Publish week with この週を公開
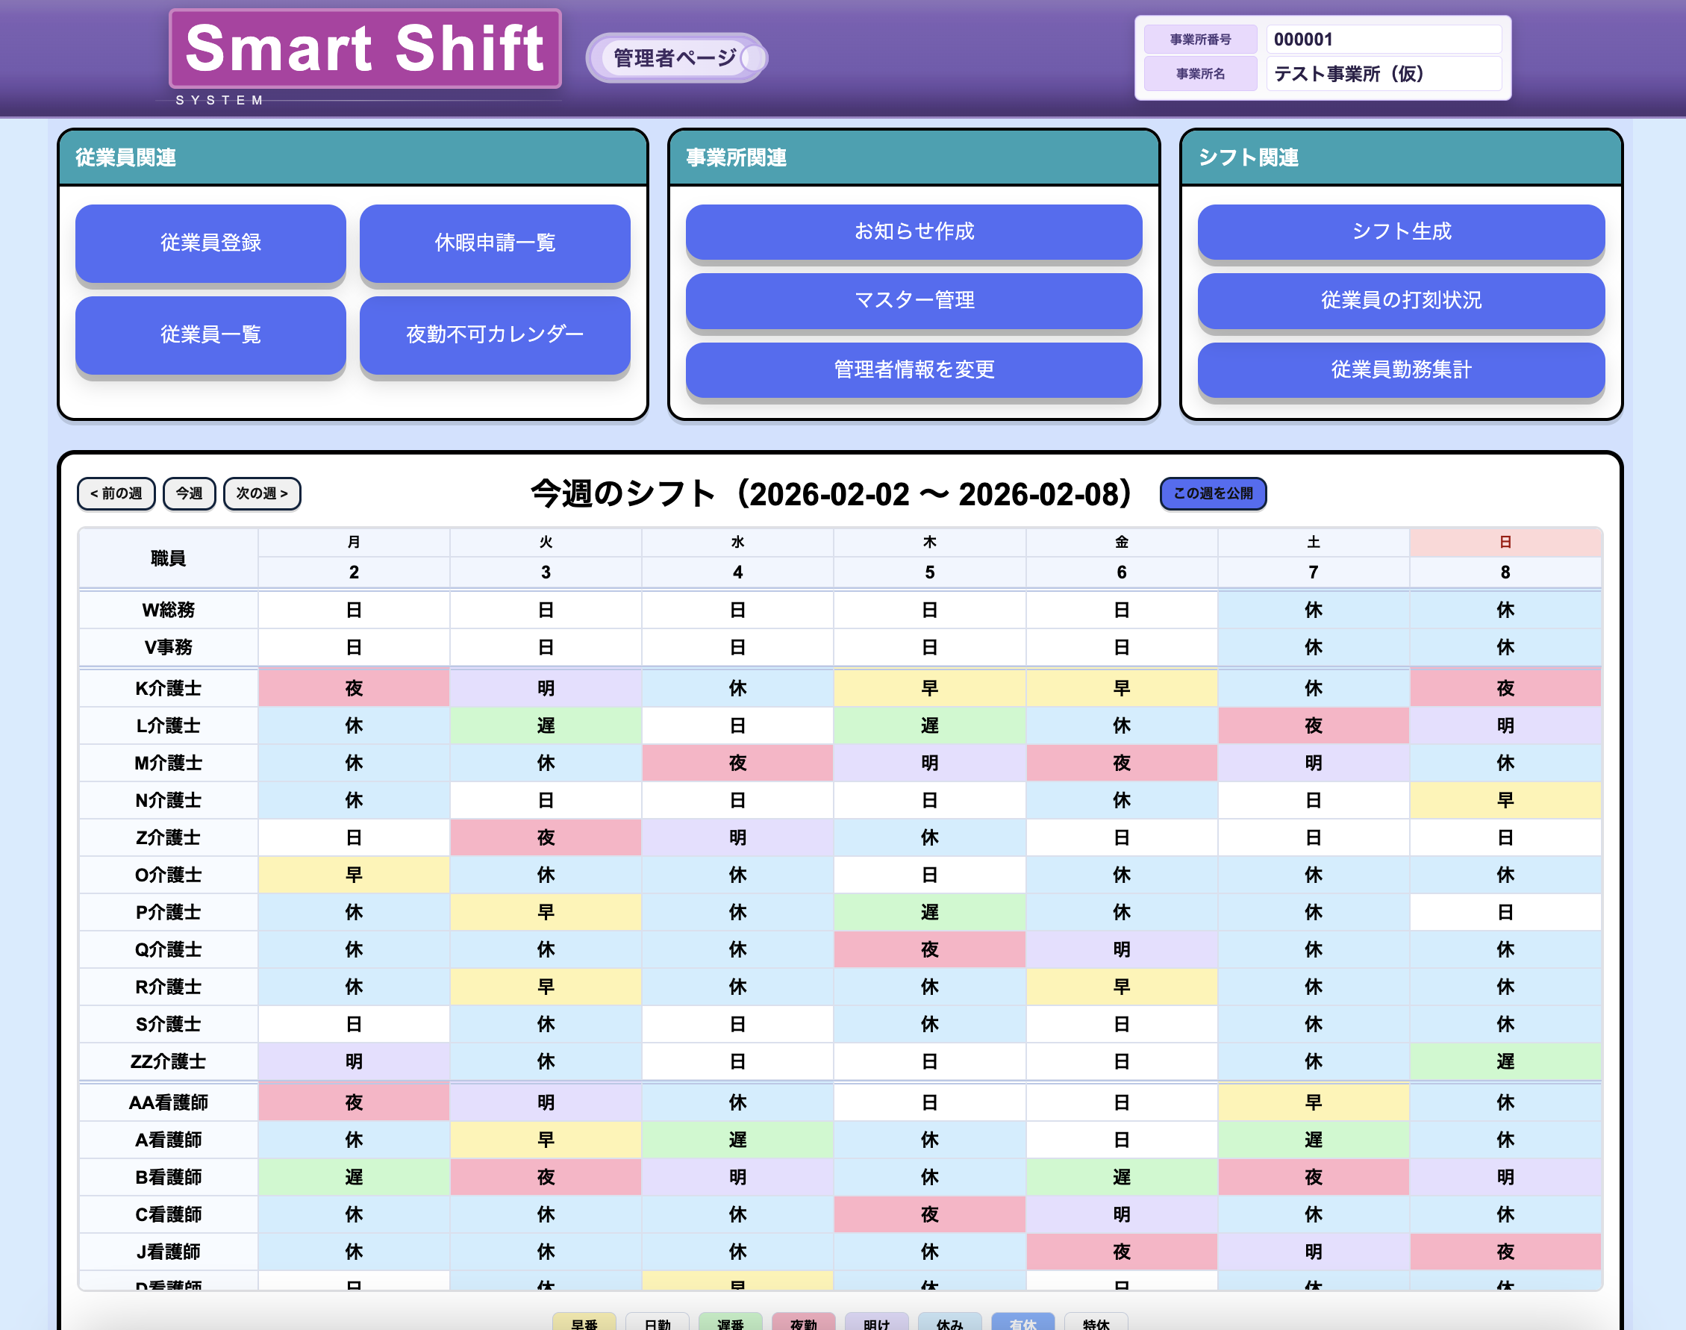Image resolution: width=1686 pixels, height=1330 pixels. pyautogui.click(x=1213, y=493)
